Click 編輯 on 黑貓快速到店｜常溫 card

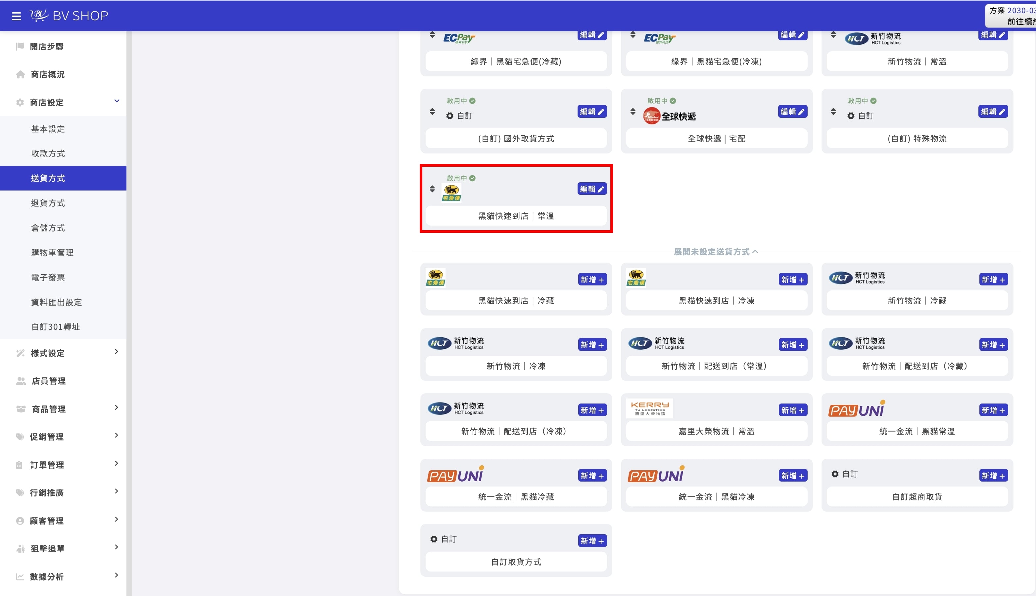[x=592, y=189]
